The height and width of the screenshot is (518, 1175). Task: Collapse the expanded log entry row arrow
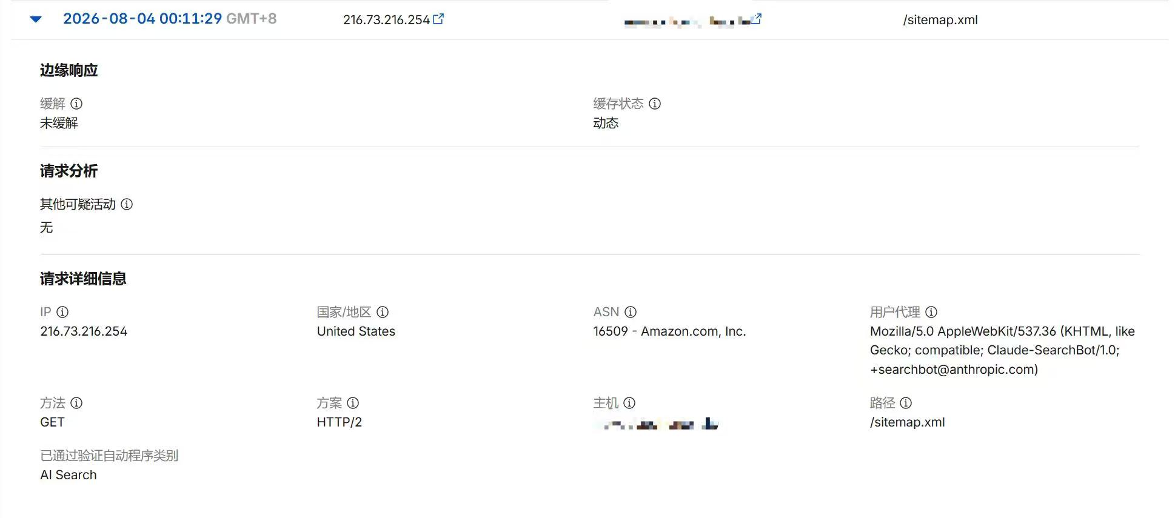tap(36, 19)
